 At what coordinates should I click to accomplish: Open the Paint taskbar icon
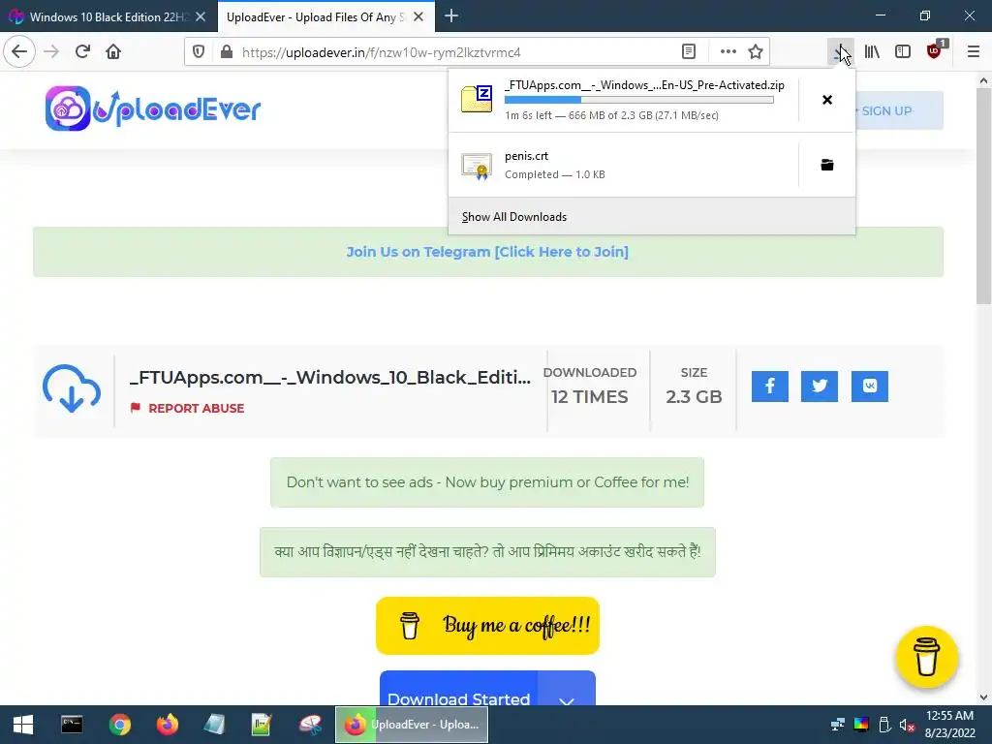click(310, 725)
